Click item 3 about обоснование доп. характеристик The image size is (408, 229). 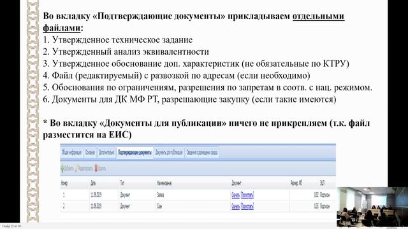coord(196,64)
